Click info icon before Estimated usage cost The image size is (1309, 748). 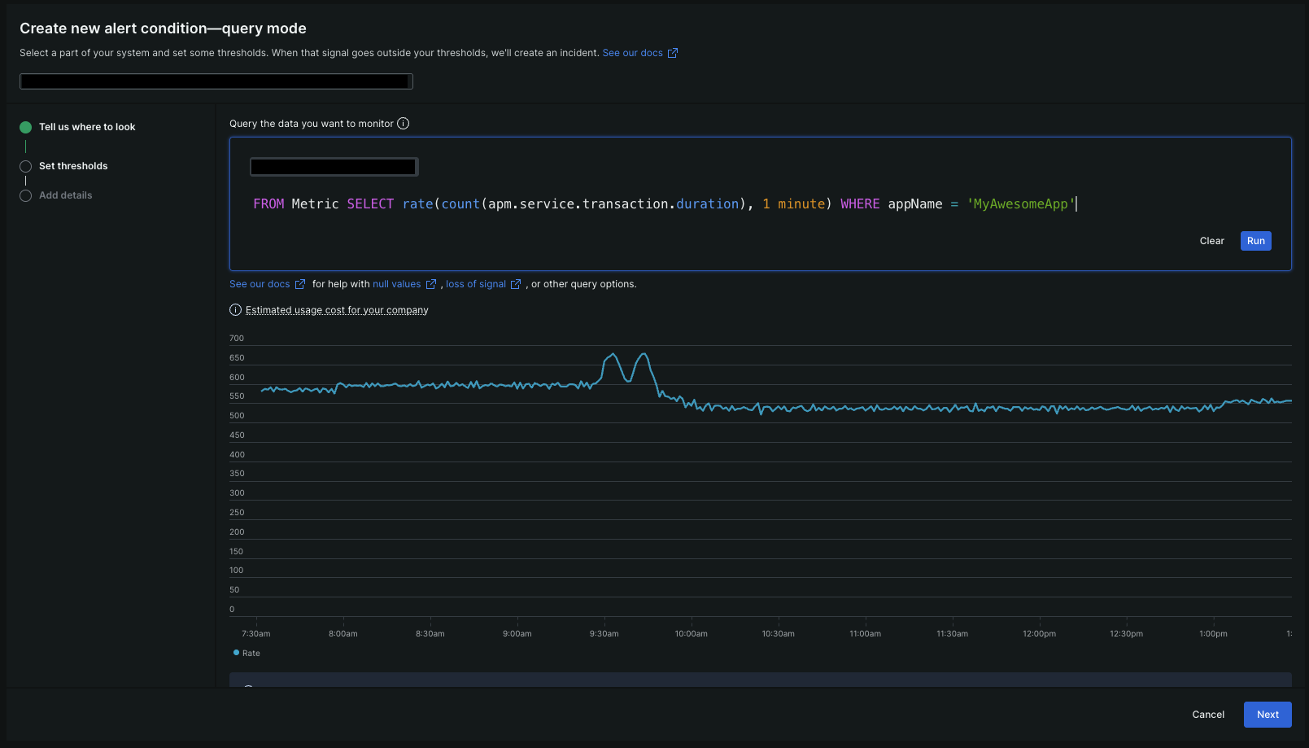236,310
